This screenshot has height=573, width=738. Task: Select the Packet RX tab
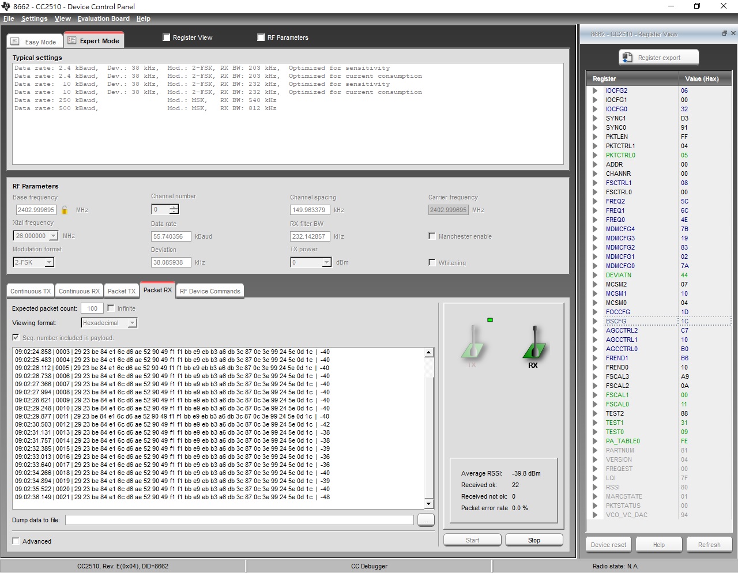(157, 290)
